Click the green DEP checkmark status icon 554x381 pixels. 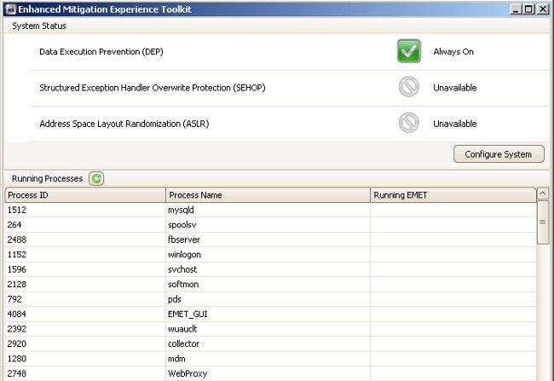(409, 51)
